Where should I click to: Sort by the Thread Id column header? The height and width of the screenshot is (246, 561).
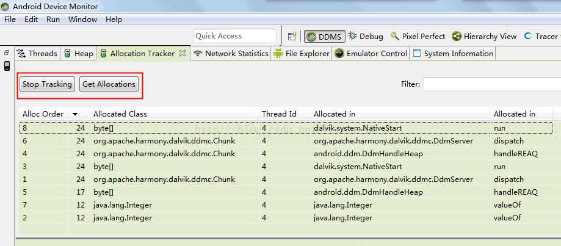tap(284, 114)
